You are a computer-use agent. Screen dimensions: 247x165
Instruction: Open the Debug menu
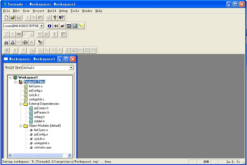pos(63,11)
